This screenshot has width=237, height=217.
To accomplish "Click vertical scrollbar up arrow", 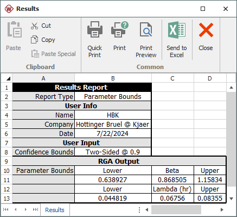I will pyautogui.click(x=231, y=88).
